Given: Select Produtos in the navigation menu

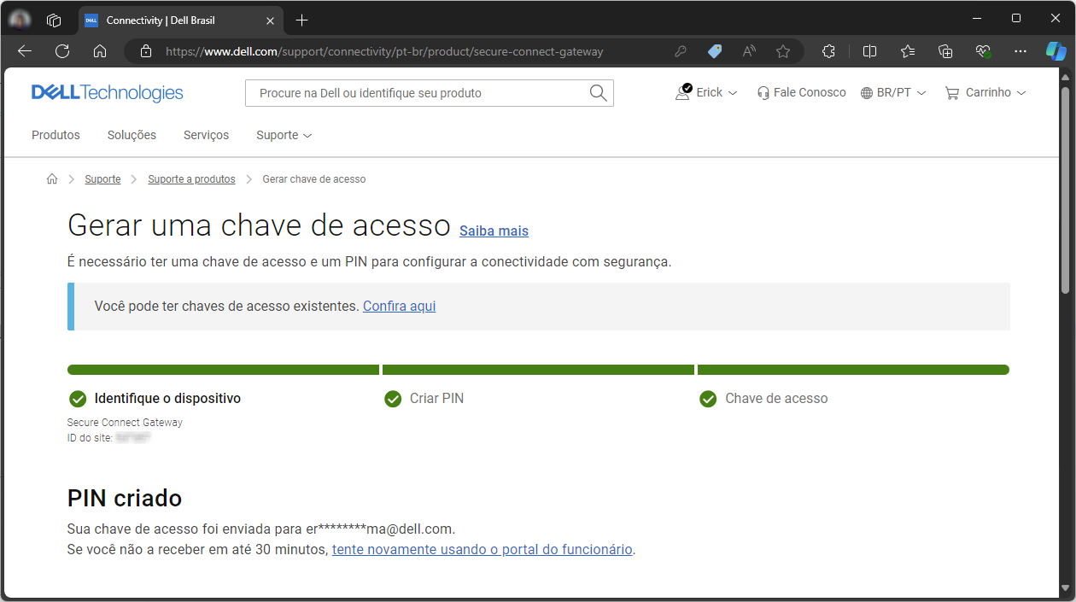Looking at the screenshot, I should (56, 135).
